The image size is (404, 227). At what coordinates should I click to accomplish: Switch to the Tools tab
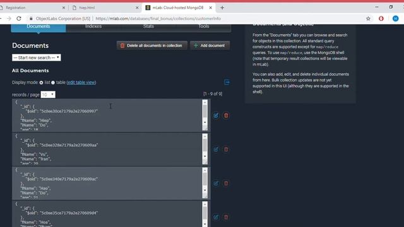click(x=203, y=26)
